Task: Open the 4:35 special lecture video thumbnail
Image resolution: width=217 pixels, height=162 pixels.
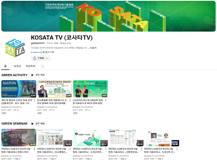Action: (x=55, y=89)
